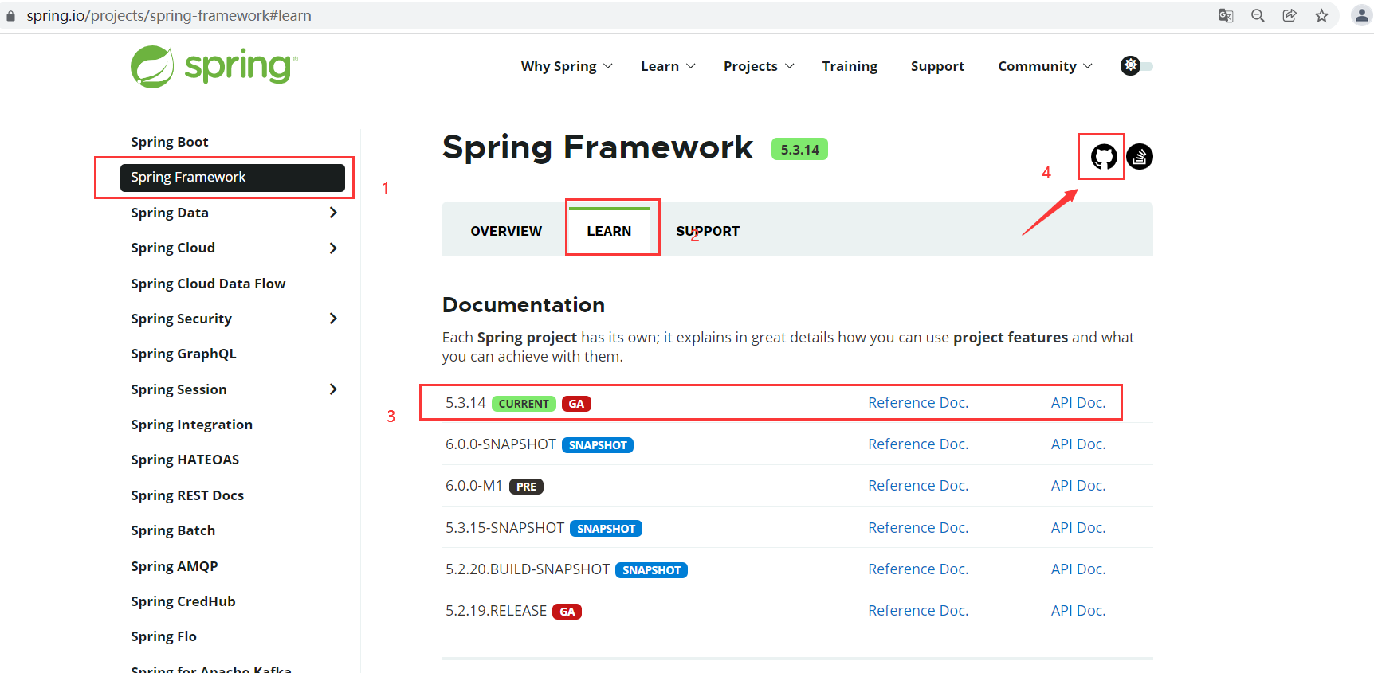Switch to the LEARN tab
Screen dimensions: 1374x673
tap(609, 231)
